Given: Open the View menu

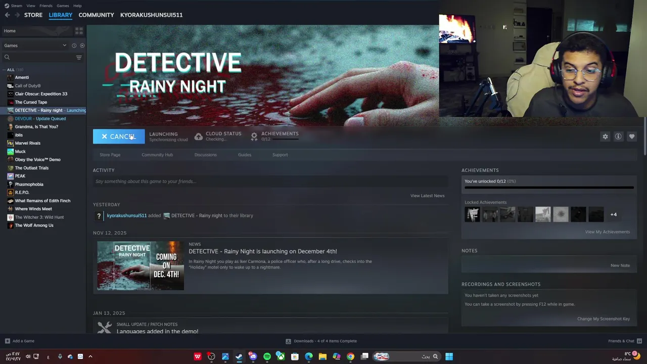Looking at the screenshot, I should (x=31, y=6).
